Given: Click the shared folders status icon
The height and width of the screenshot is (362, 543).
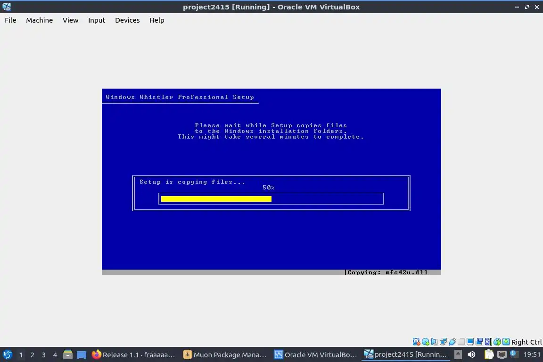Looking at the screenshot, I should [x=461, y=342].
